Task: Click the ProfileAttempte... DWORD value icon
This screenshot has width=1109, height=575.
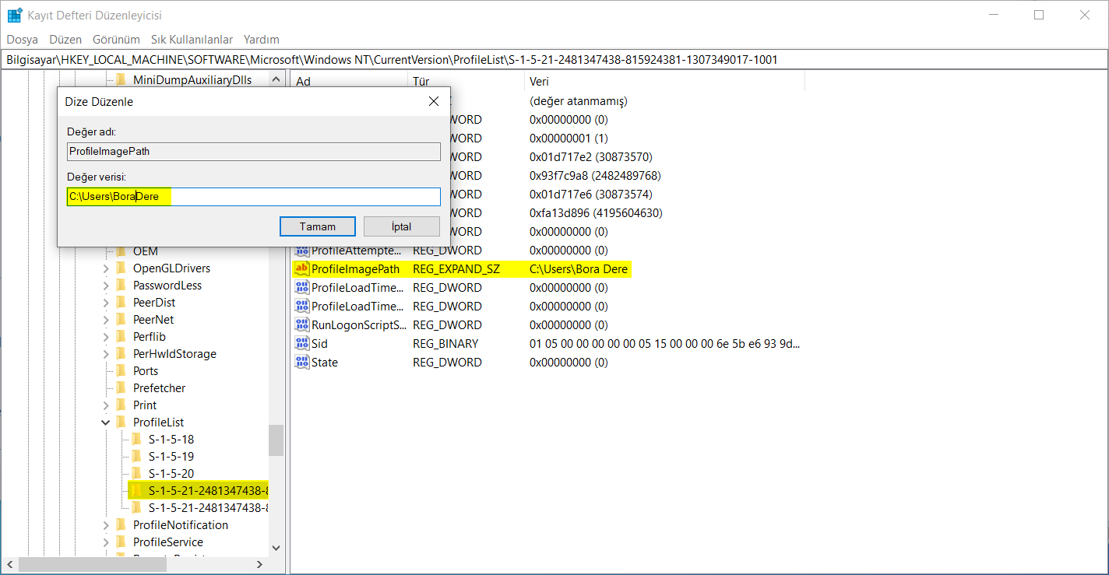Action: [x=301, y=251]
